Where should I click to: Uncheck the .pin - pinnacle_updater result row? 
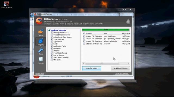click(84, 39)
